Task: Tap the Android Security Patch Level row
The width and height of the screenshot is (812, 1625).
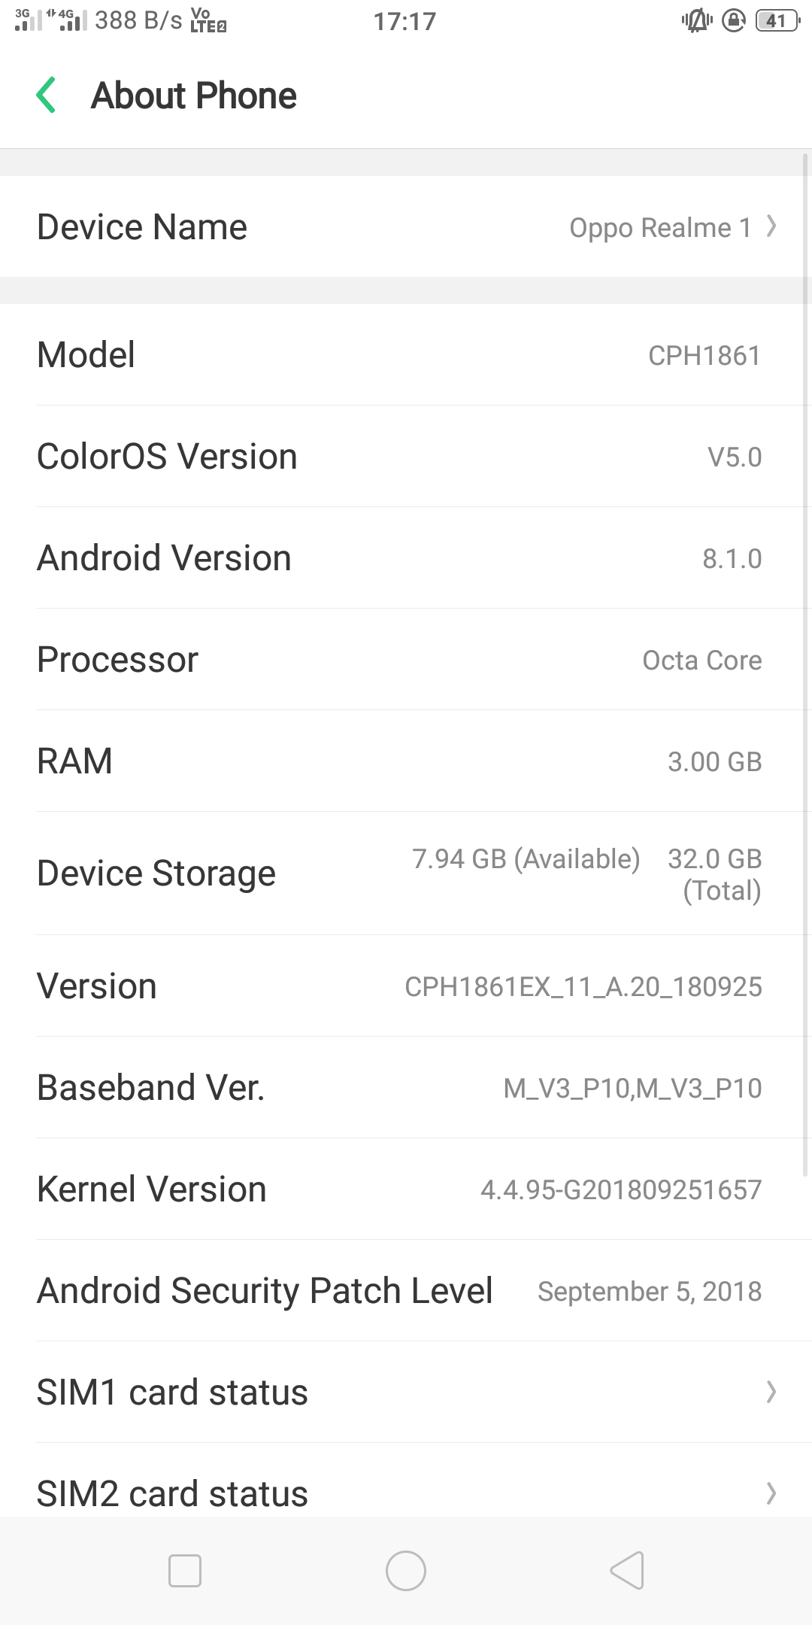Action: click(x=406, y=1291)
